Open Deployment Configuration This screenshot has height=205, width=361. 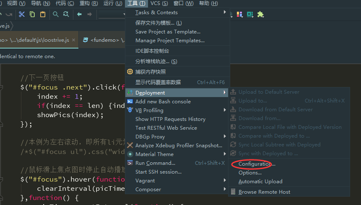pyautogui.click(x=289, y=164)
